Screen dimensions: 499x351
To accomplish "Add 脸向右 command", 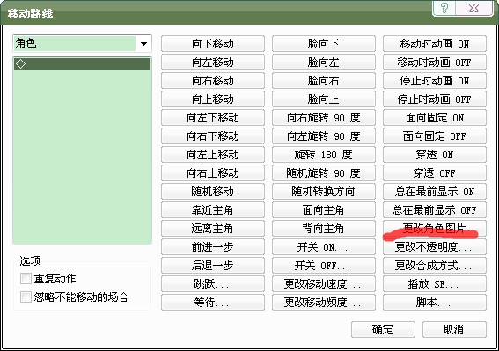I will pos(324,81).
